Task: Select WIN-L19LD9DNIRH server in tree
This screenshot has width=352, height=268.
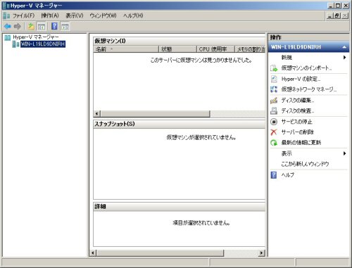Action: (43, 44)
